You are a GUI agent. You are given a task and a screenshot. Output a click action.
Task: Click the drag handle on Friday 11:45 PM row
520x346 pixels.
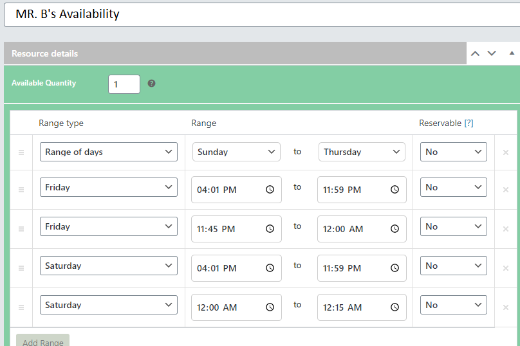pyautogui.click(x=21, y=229)
